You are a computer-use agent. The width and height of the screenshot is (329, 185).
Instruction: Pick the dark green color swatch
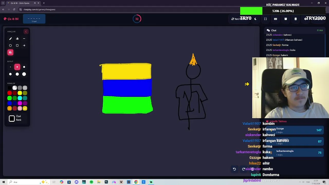[15, 98]
